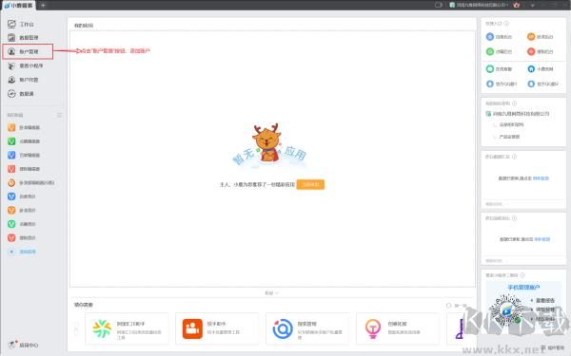Open the company account dropdown in title bar

[479, 5]
